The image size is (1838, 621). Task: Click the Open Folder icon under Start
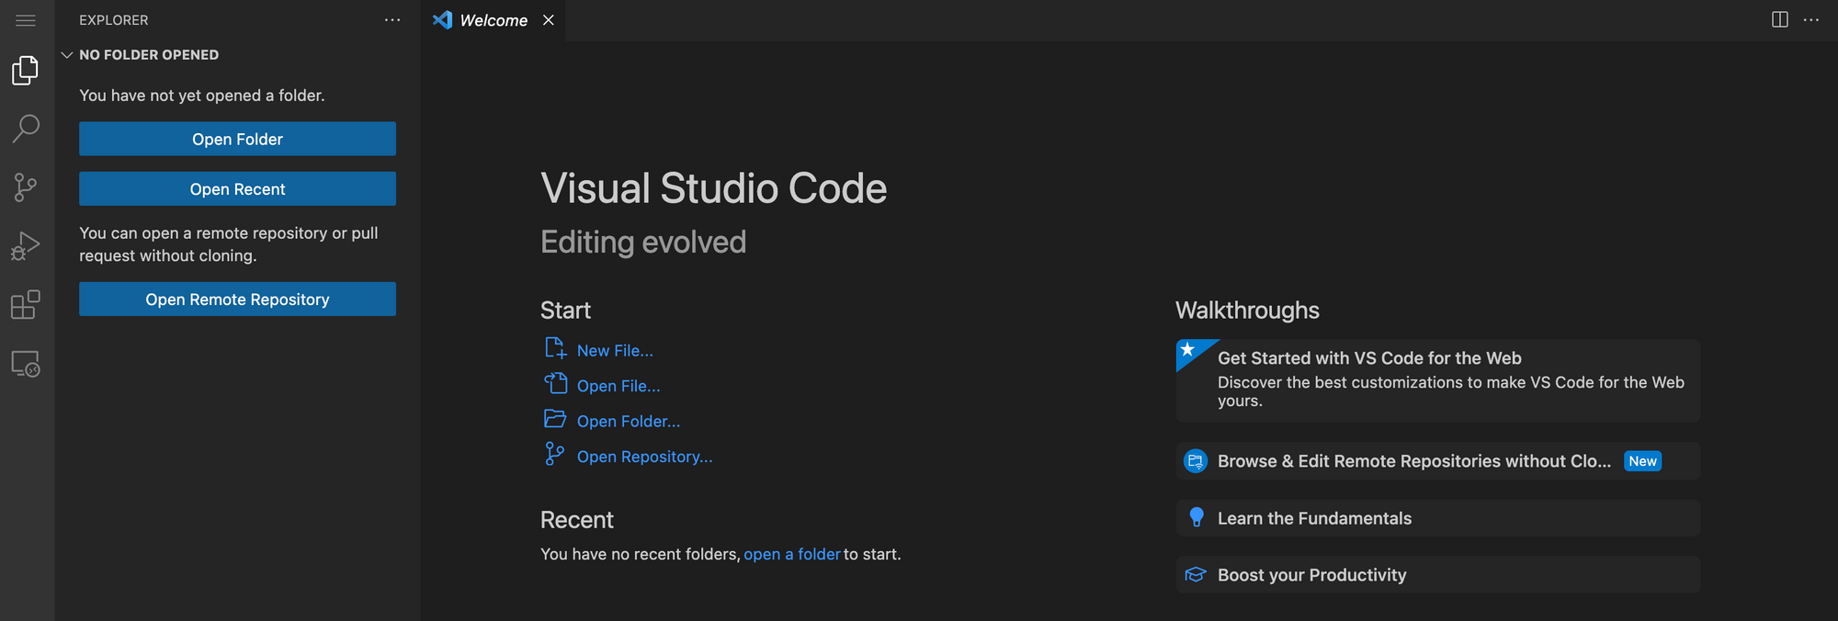tap(555, 419)
